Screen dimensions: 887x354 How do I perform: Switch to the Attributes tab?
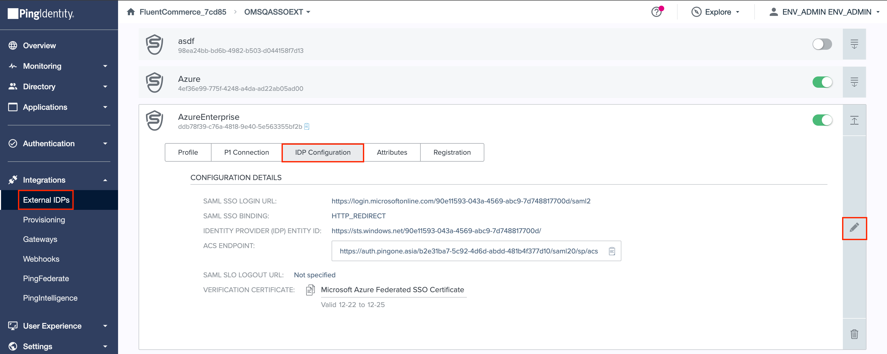point(391,152)
